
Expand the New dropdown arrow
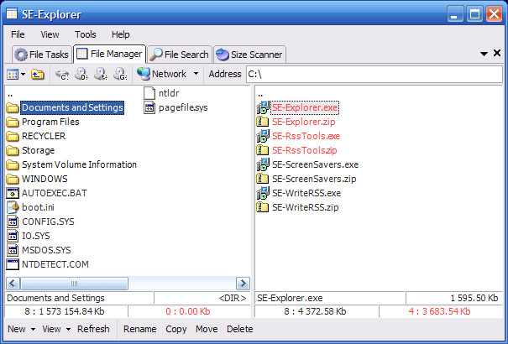(33, 329)
